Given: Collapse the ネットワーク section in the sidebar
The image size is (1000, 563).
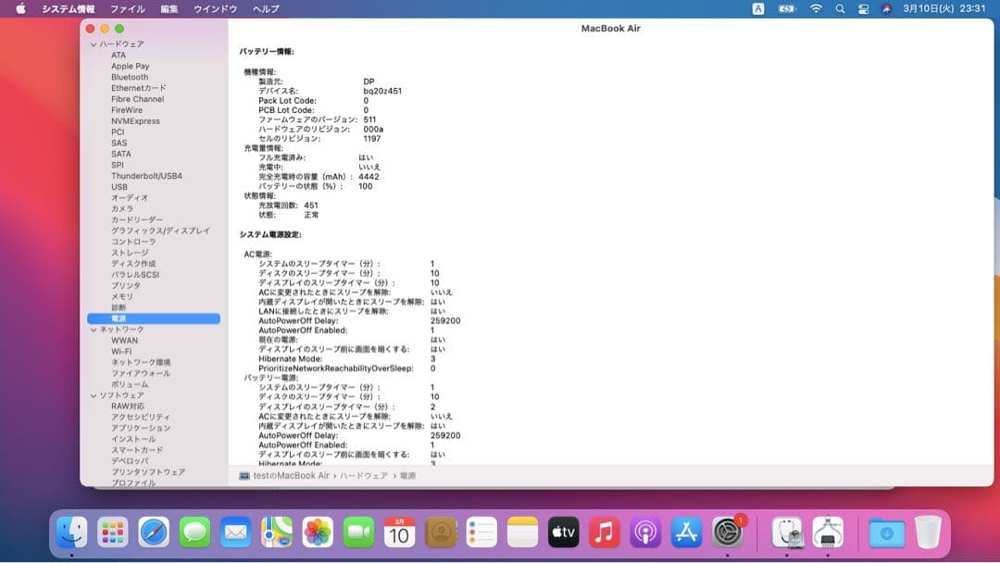Looking at the screenshot, I should [x=93, y=329].
